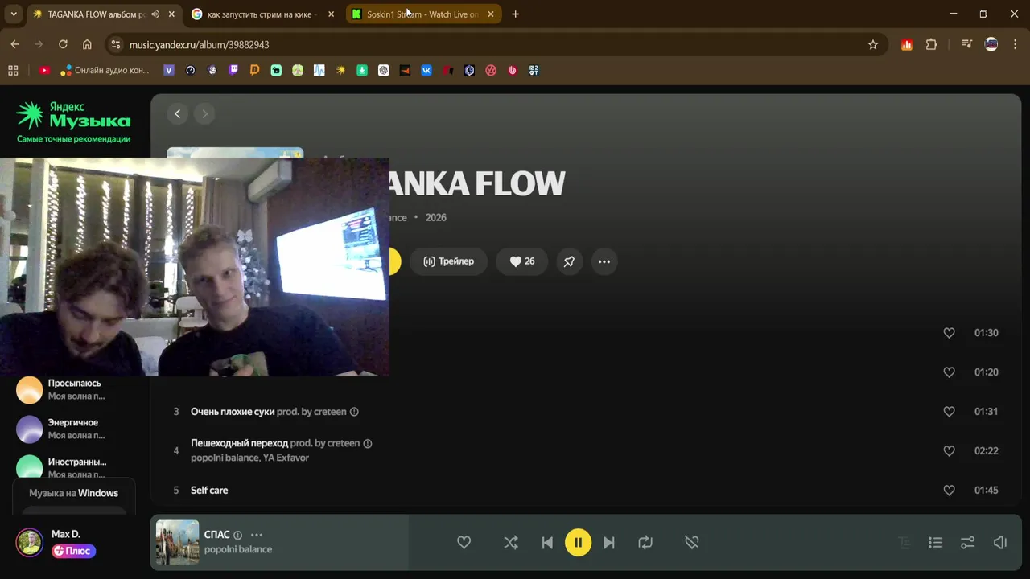Open the apps grid in bookmarks bar
Screen dimensions: 1030x579
coord(13,71)
